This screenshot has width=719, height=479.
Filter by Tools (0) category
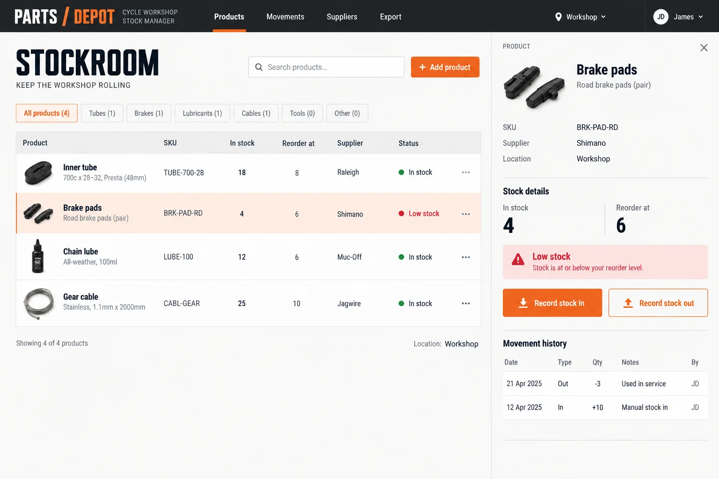(x=302, y=113)
